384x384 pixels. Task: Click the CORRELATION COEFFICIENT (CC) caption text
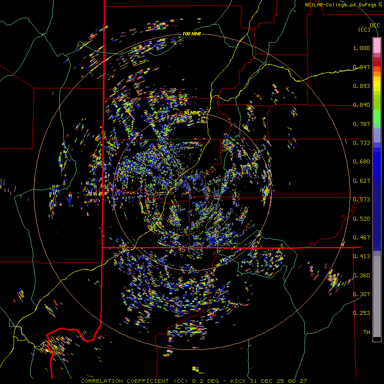click(134, 381)
